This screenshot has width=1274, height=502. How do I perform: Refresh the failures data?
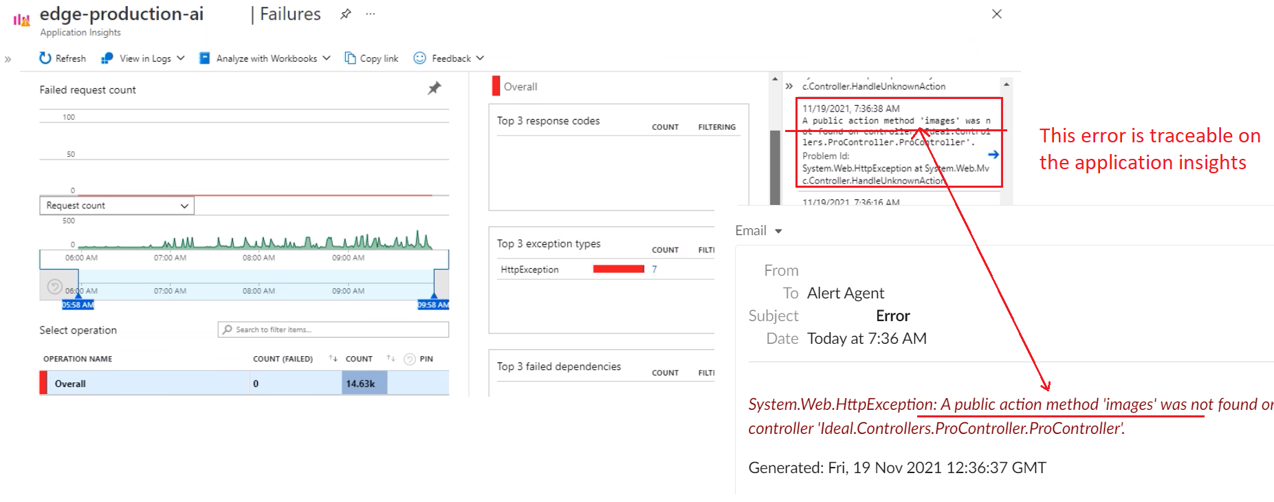[x=63, y=58]
